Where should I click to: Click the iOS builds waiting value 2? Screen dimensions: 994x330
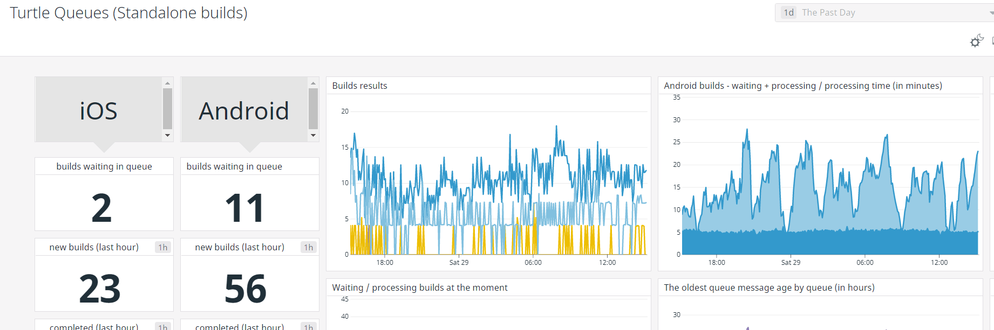pos(101,208)
